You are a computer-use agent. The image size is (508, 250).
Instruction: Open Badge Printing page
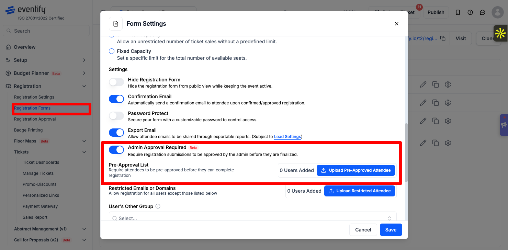(29, 130)
